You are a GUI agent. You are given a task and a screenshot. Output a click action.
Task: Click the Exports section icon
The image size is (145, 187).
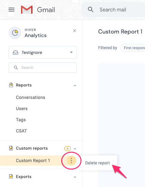[11, 176]
